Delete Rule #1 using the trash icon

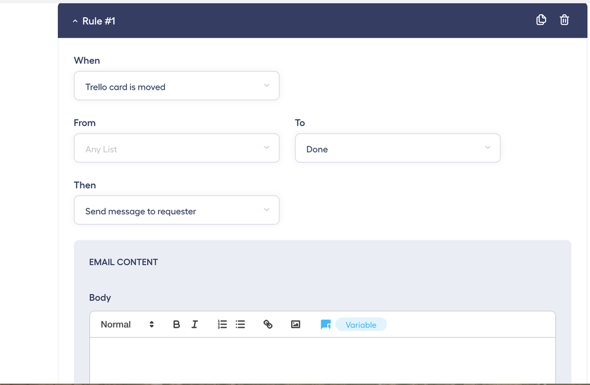click(x=564, y=20)
